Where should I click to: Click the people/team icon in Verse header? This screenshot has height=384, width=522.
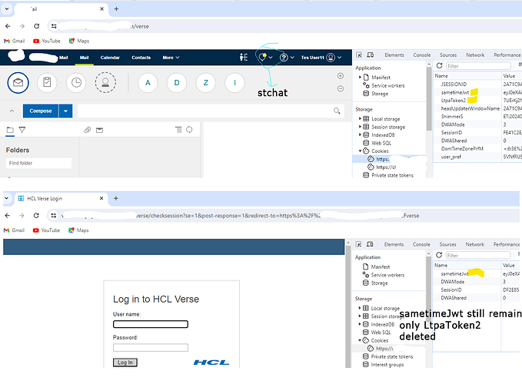(244, 57)
